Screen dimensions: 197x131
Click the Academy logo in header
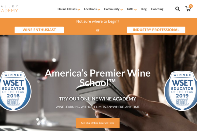[9, 9]
